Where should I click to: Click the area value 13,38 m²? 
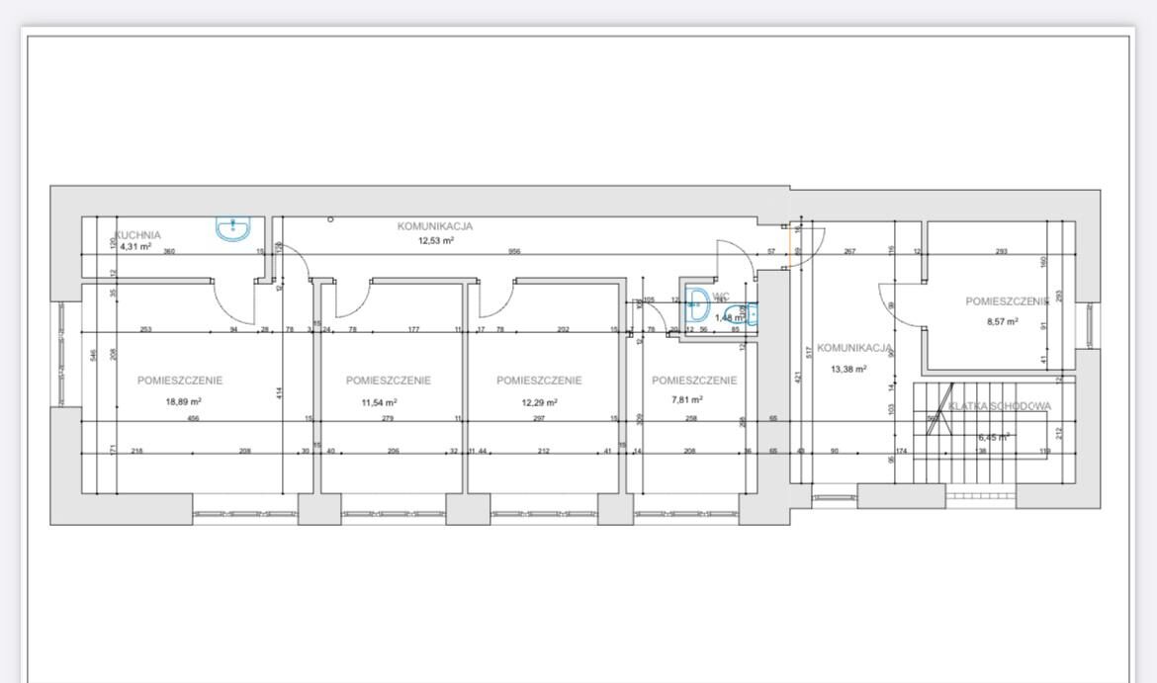point(848,369)
